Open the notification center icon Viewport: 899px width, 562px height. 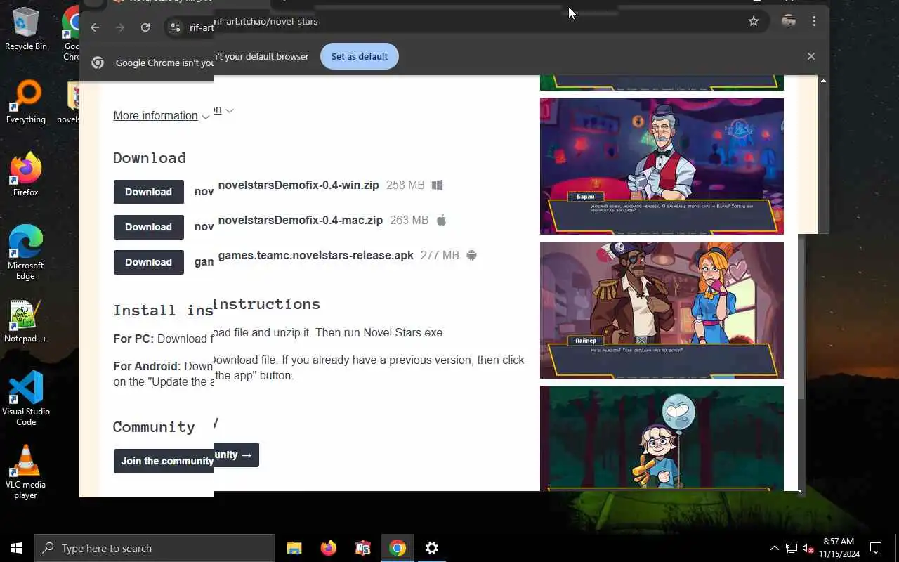pyautogui.click(x=876, y=548)
